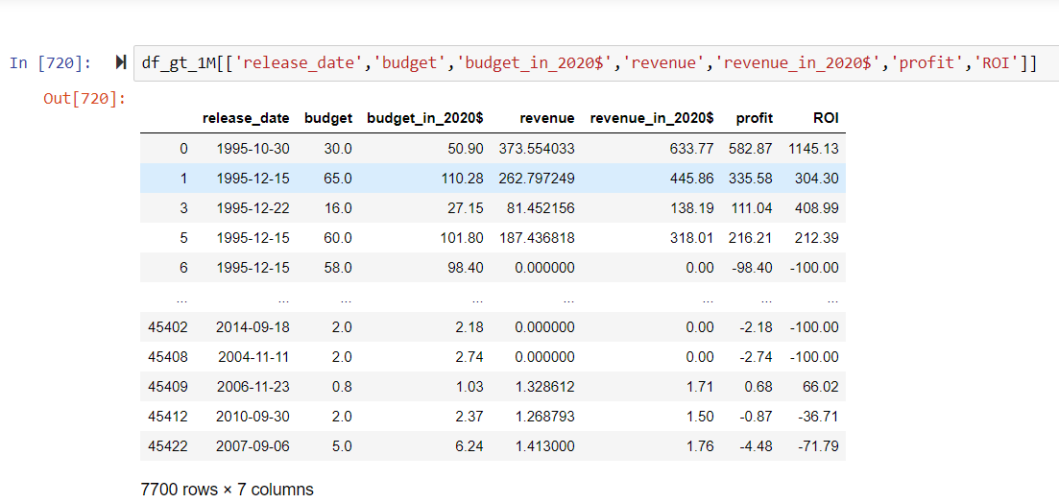Click inside the code input cell

tap(595, 62)
